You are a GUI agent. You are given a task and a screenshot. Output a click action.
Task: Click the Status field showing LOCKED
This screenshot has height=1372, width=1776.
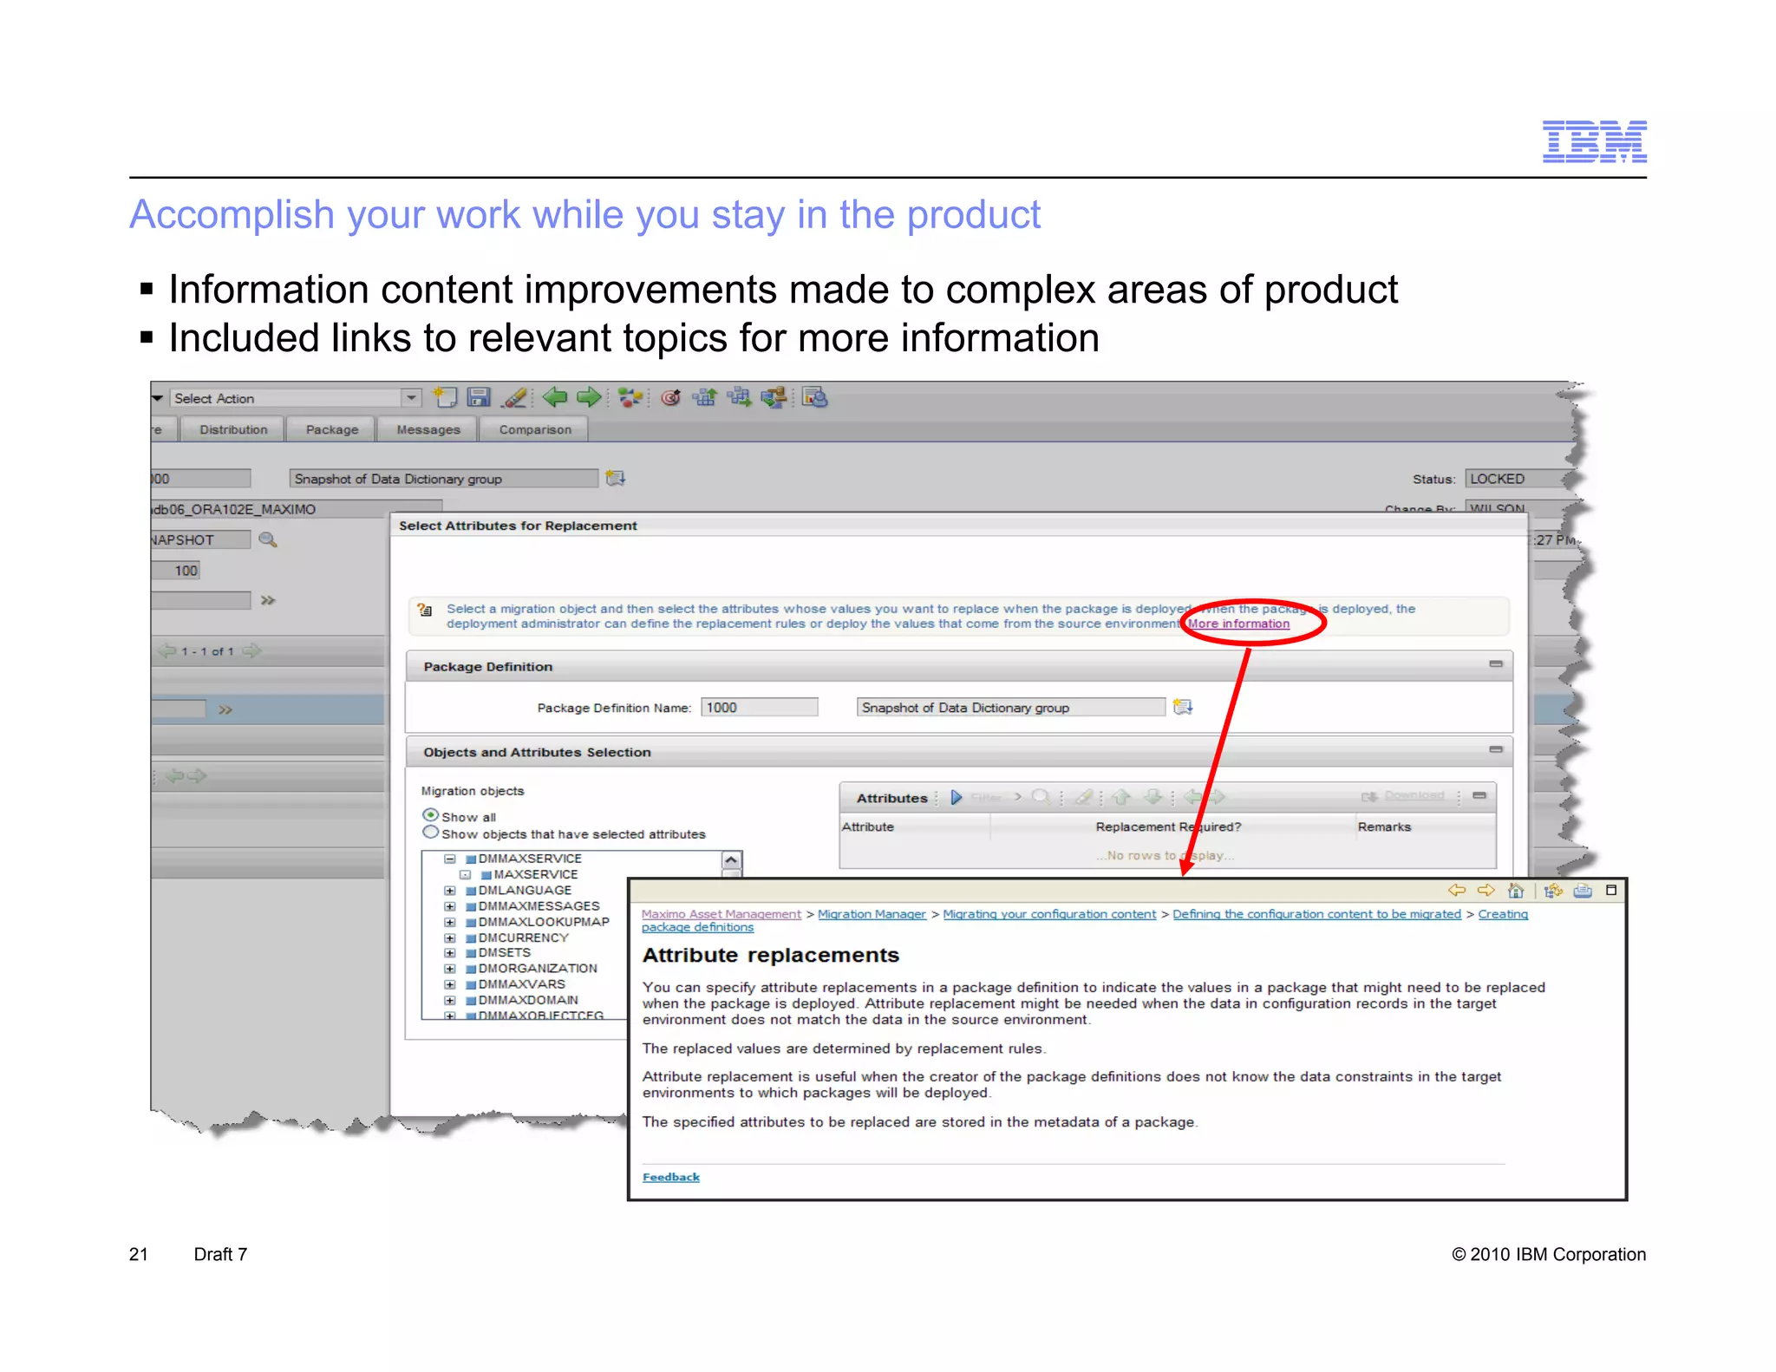tap(1521, 479)
